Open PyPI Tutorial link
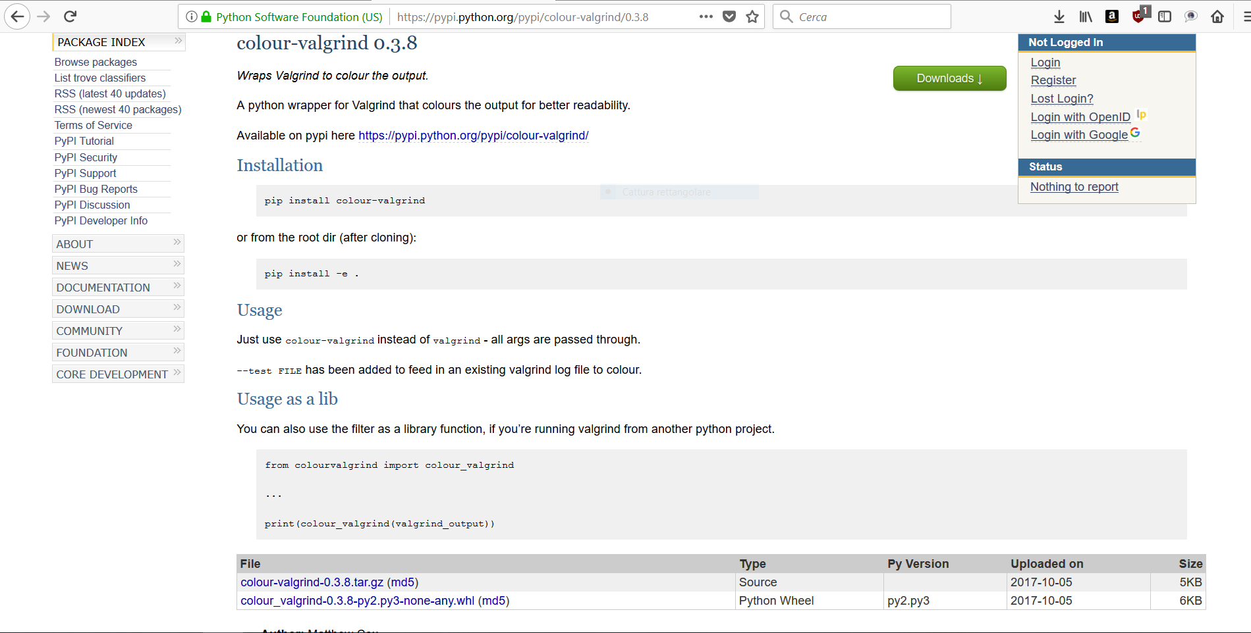Image resolution: width=1251 pixels, height=633 pixels. pyautogui.click(x=84, y=141)
